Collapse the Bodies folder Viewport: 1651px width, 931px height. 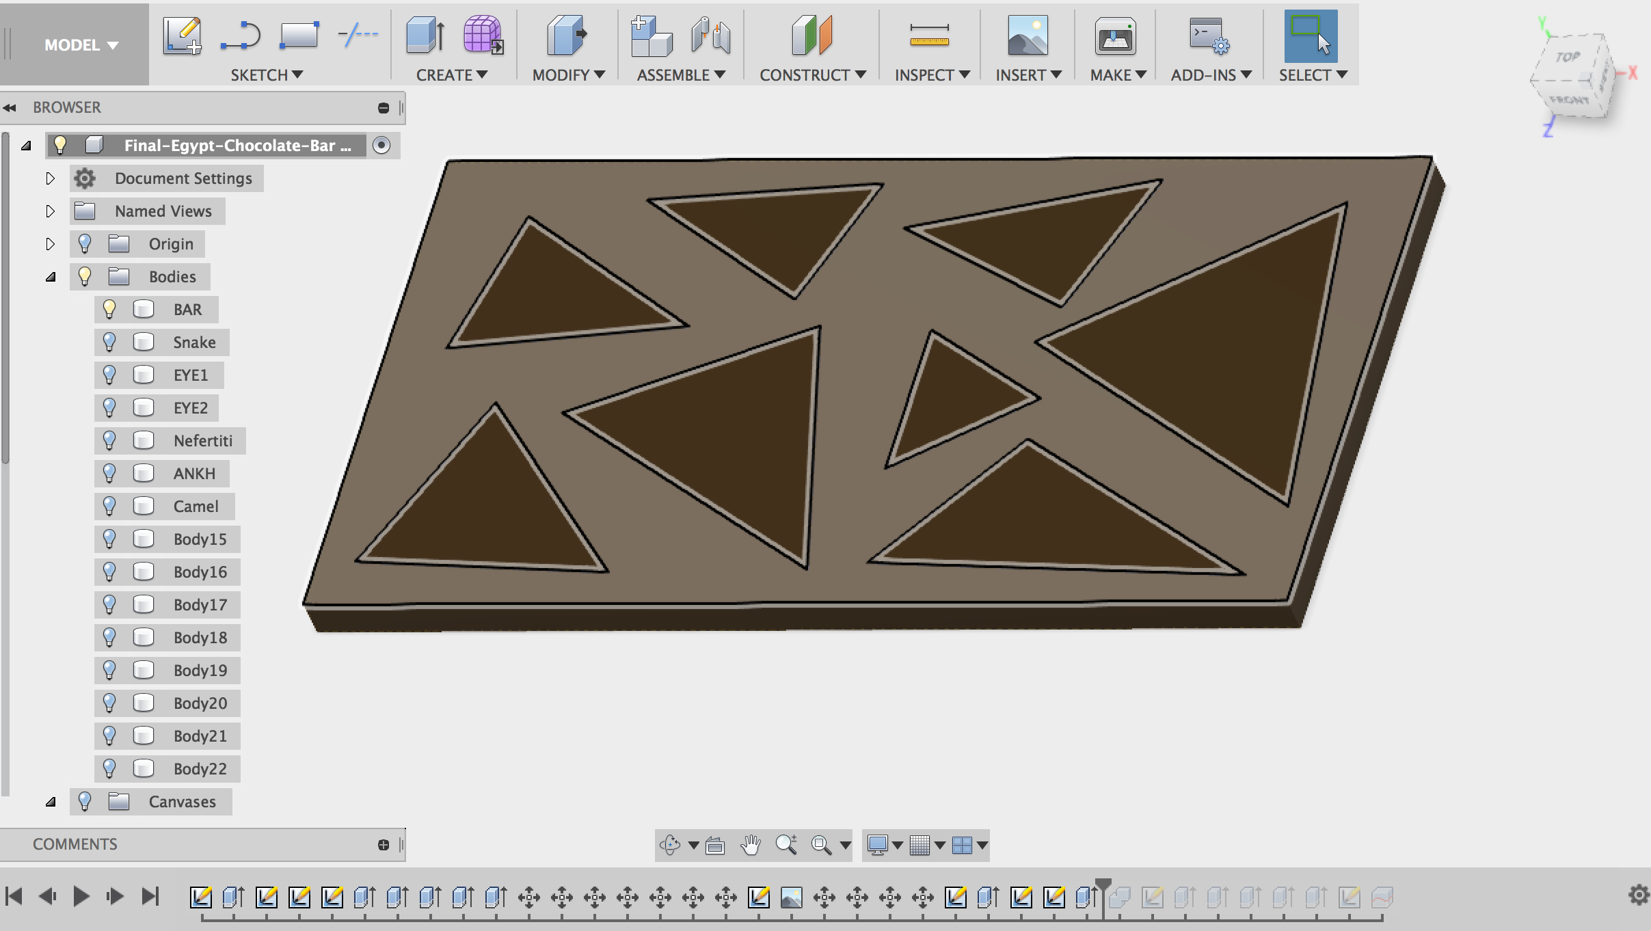(51, 277)
